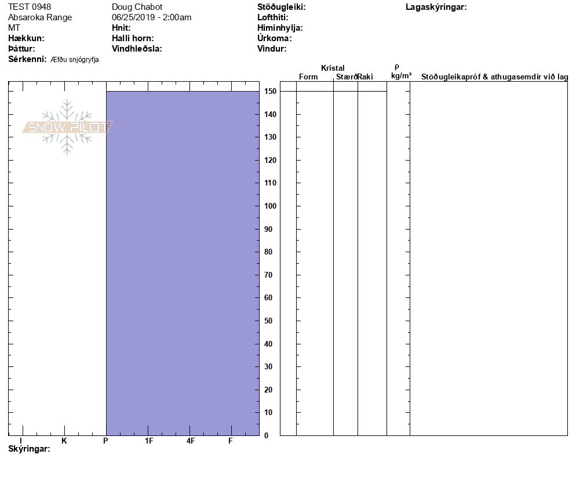This screenshot has width=576, height=487.
Task: Click the 'Vindur:' label
Action: click(272, 49)
